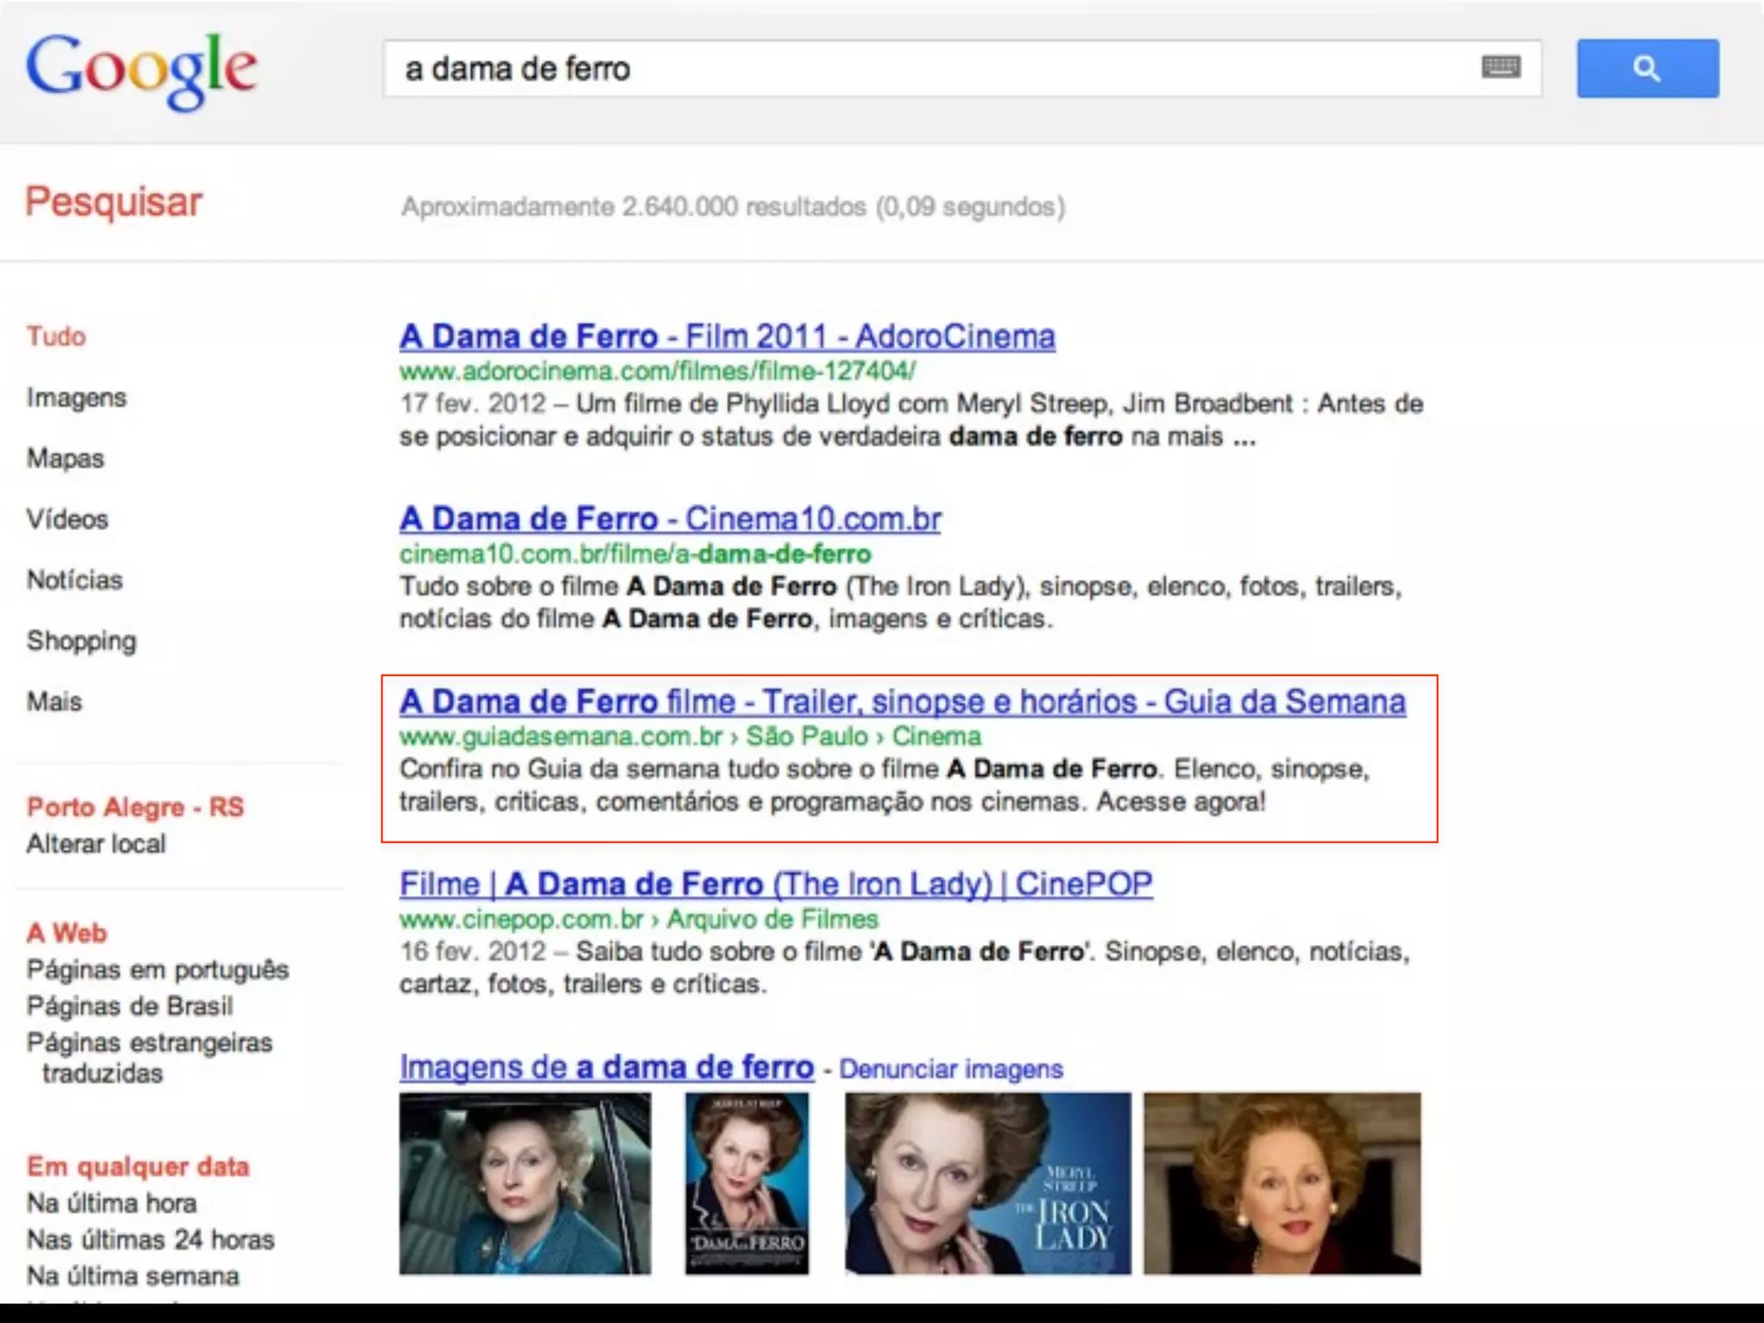Click the Porto Alegre - RS location
This screenshot has width=1764, height=1323.
pyautogui.click(x=135, y=807)
